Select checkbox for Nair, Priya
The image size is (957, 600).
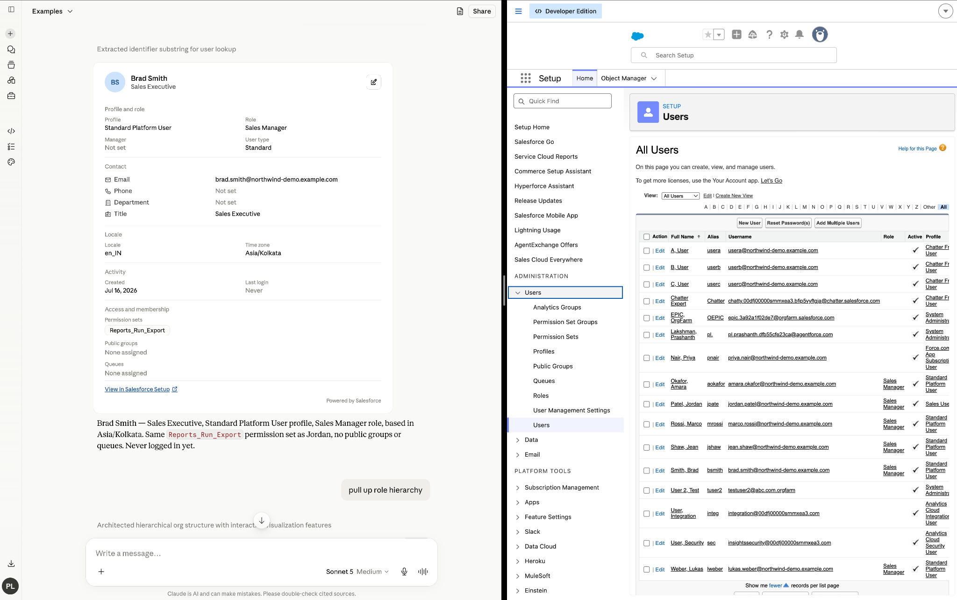[647, 358]
